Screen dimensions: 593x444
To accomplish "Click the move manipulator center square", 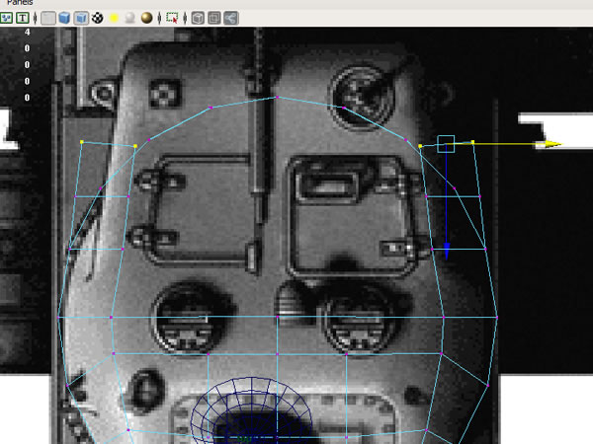I will coord(446,144).
